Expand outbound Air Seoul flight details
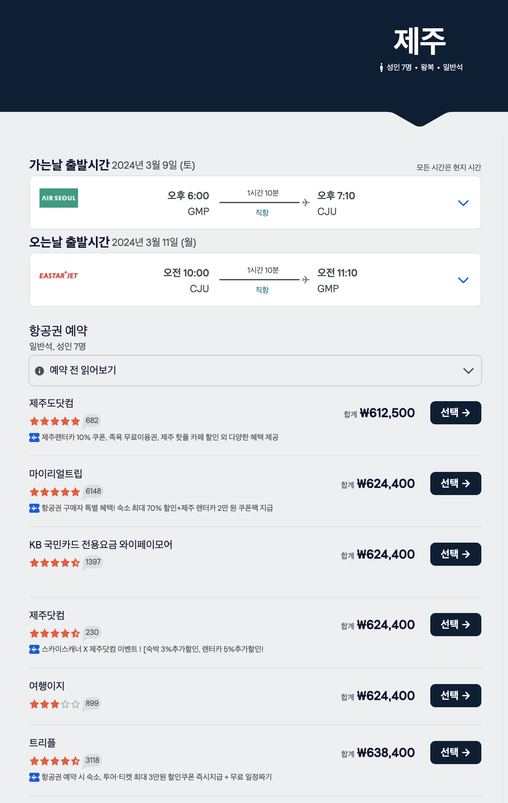The height and width of the screenshot is (803, 508). coord(463,203)
